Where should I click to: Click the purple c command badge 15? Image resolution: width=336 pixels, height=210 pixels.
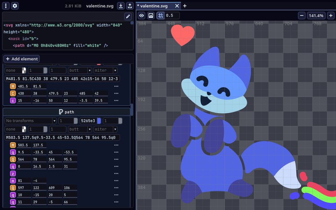click(13, 100)
